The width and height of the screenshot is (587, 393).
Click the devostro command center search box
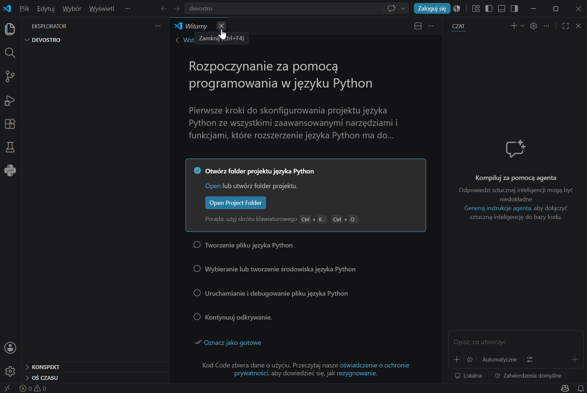[284, 9]
